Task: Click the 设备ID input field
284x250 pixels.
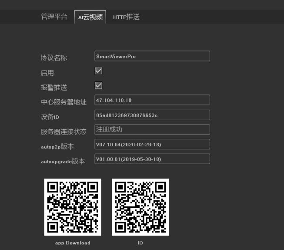Action: click(x=152, y=115)
